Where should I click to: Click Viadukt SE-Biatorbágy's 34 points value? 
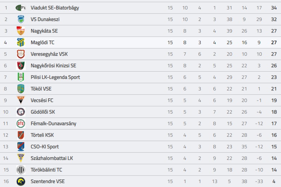(x=274, y=8)
